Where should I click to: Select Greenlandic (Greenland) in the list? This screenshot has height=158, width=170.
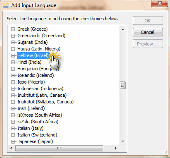(41, 36)
